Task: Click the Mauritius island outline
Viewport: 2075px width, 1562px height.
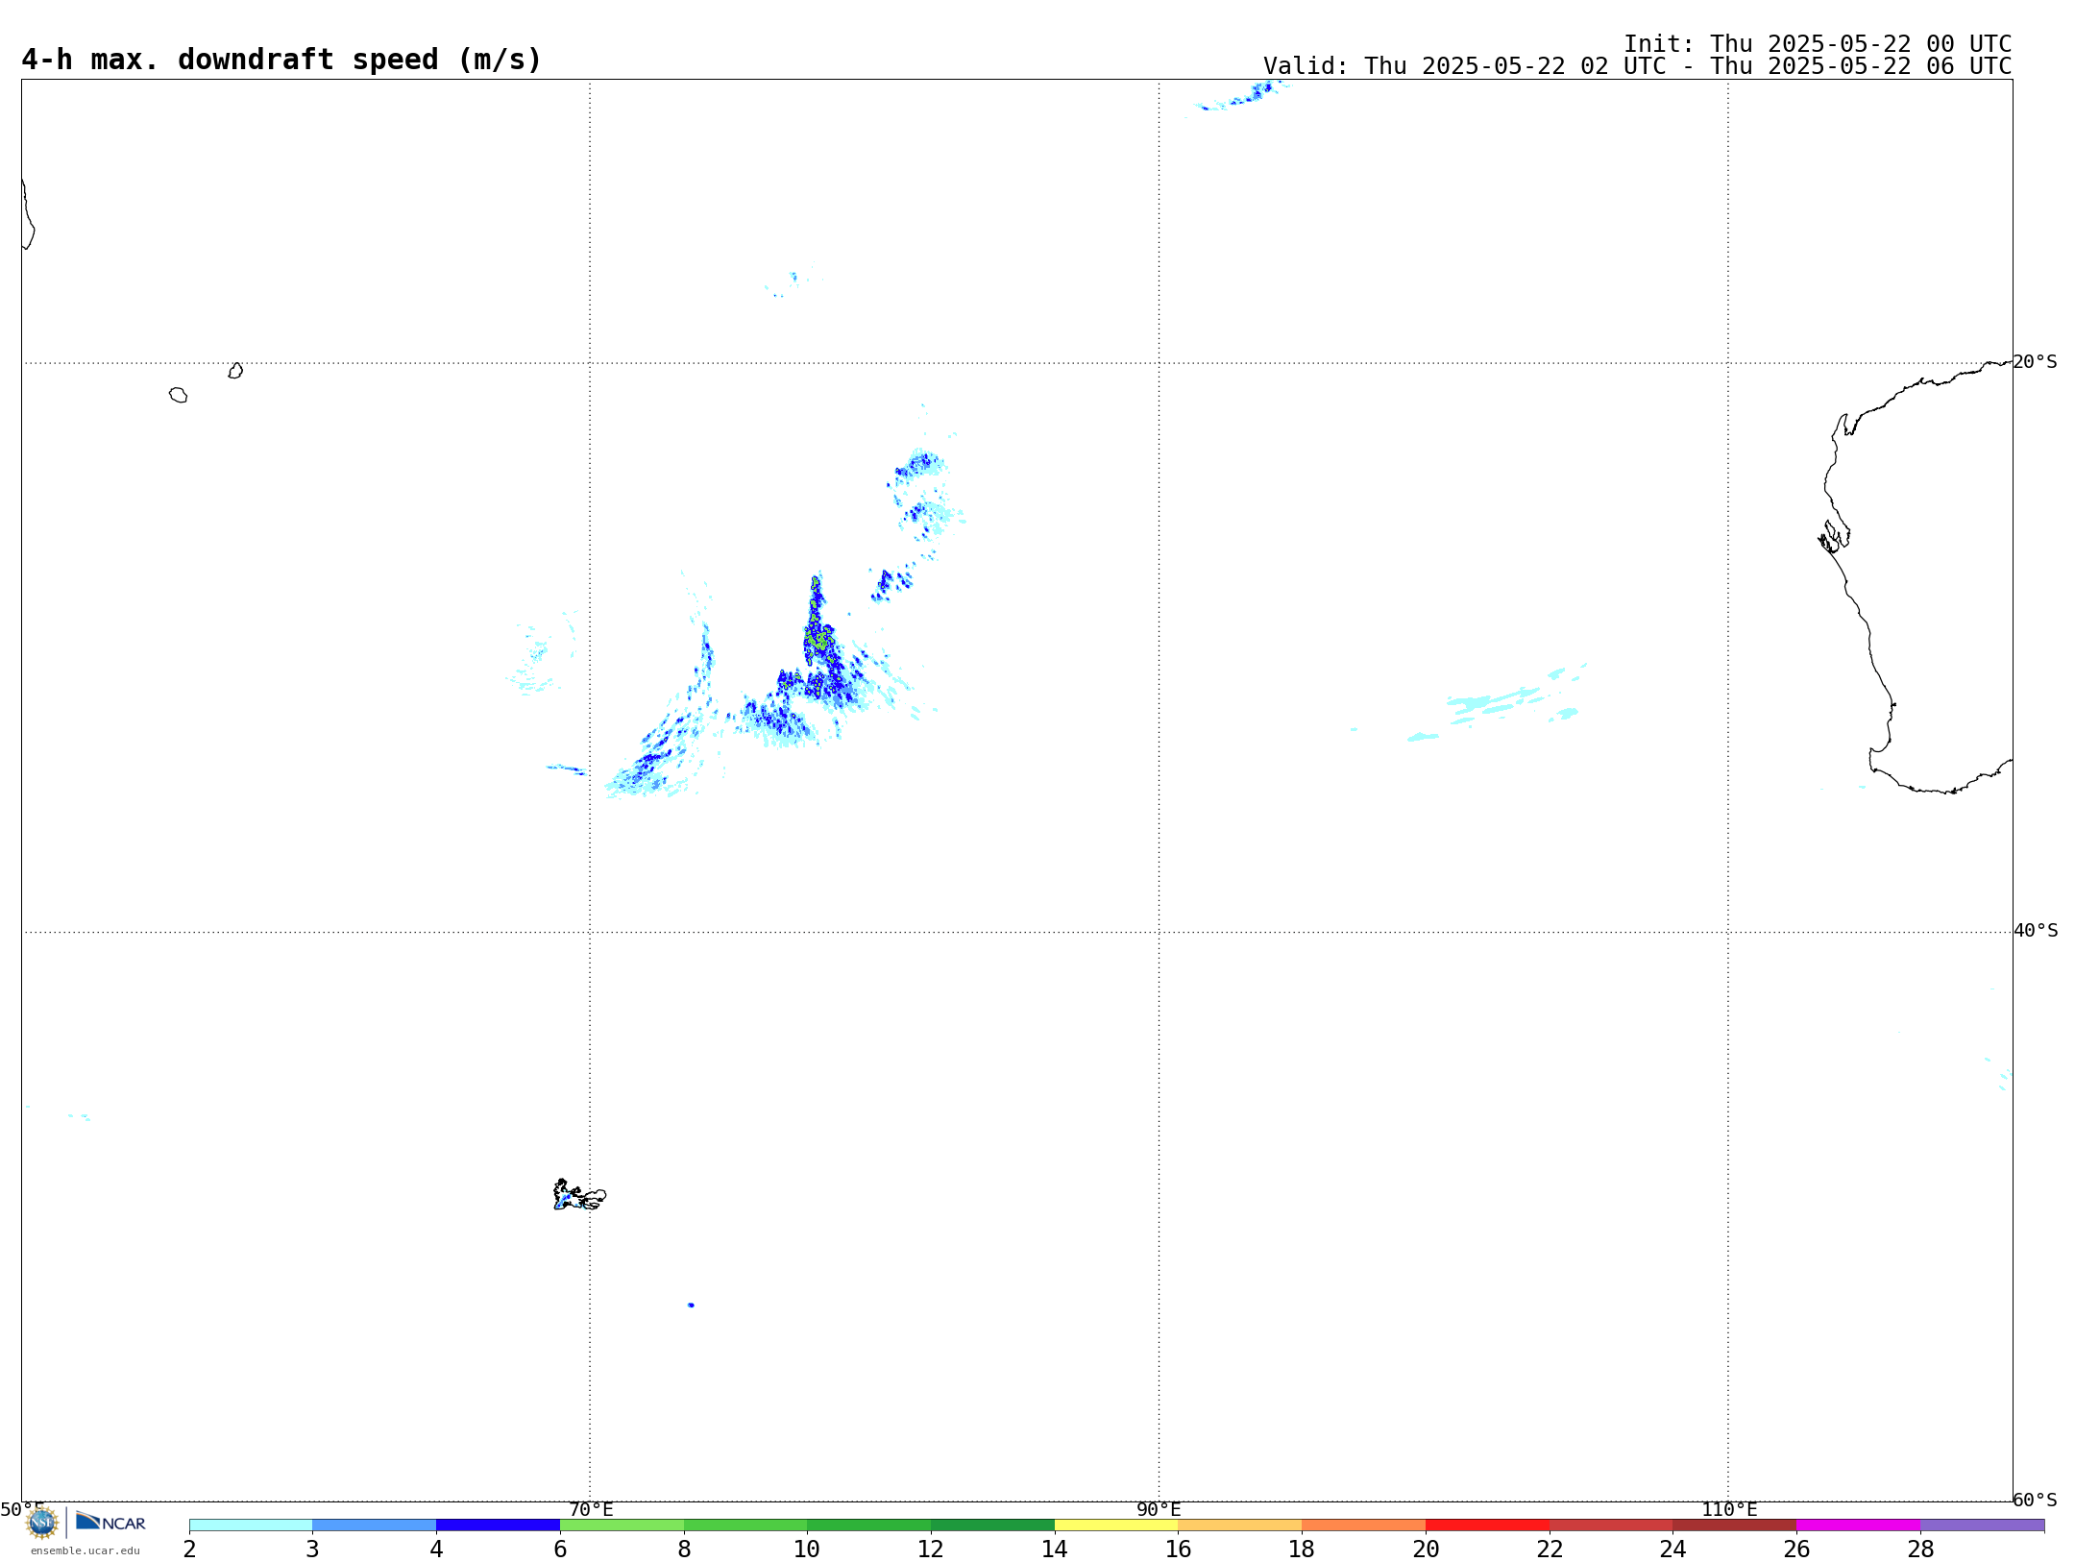Action: 235,371
